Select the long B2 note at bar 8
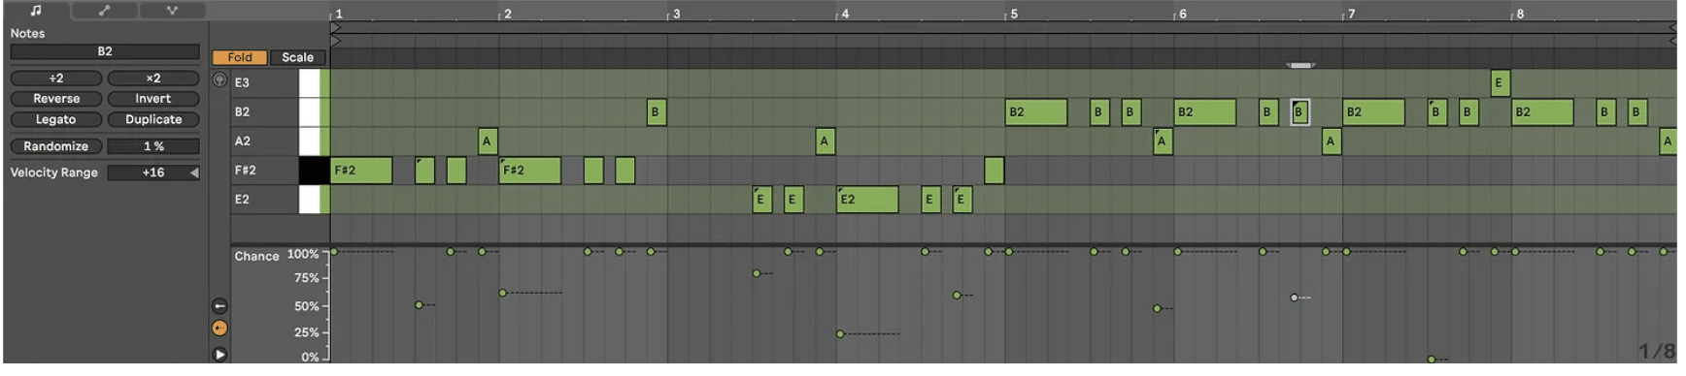 (x=1542, y=112)
